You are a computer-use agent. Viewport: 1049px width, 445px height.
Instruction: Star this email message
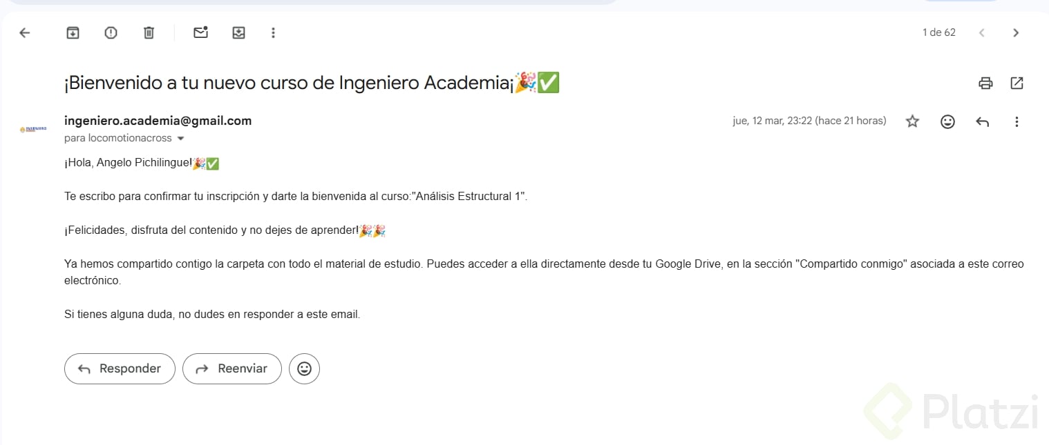(x=912, y=121)
